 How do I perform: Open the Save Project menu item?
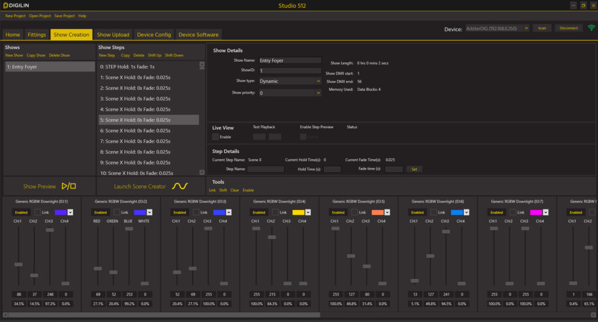[64, 16]
